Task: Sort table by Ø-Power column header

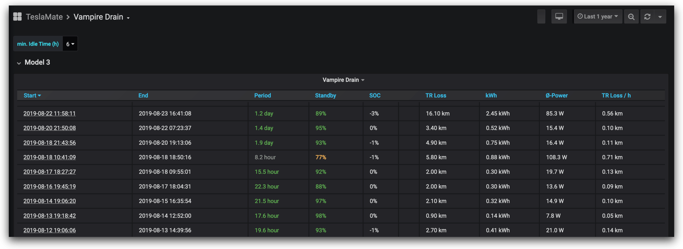Action: (x=556, y=96)
